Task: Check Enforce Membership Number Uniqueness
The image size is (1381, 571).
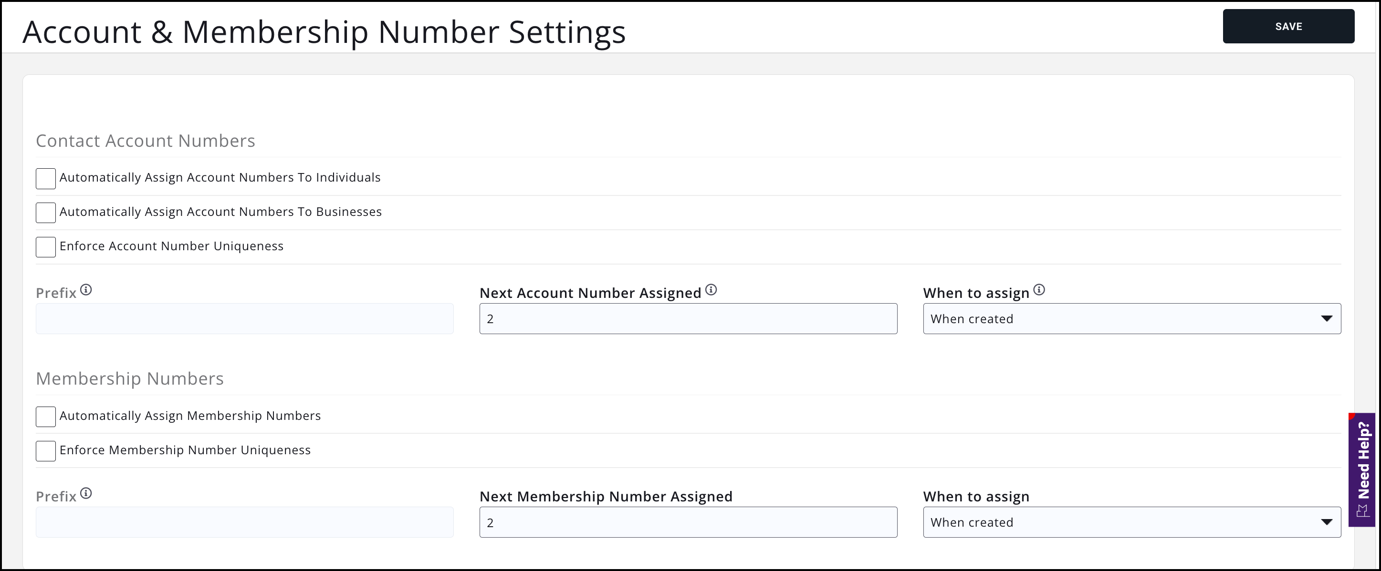Action: coord(45,451)
